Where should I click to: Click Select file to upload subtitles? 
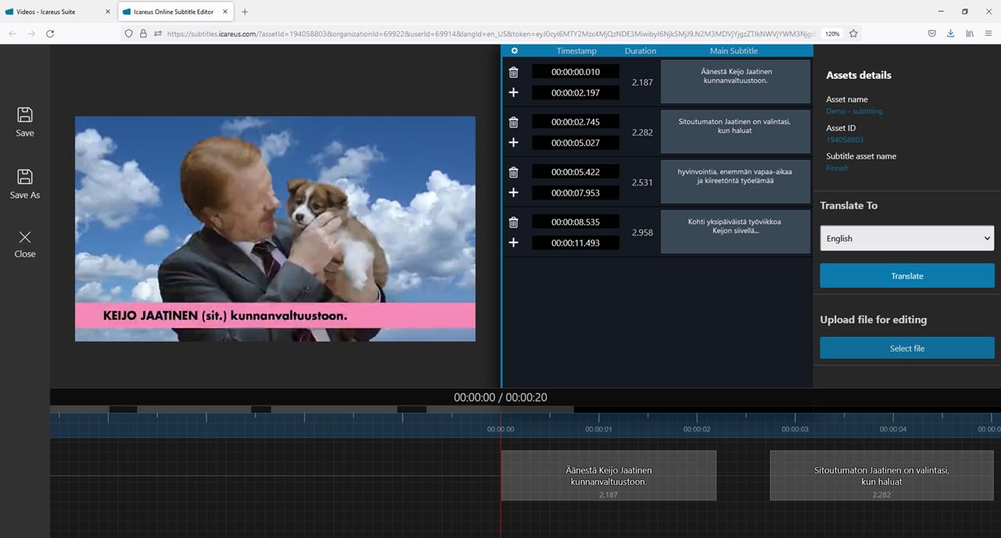[x=906, y=348]
